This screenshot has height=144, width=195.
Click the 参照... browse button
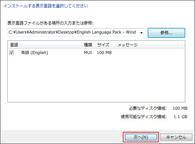(x=166, y=33)
